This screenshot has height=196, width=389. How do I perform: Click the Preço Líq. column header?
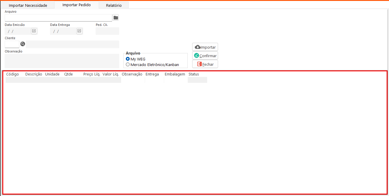click(92, 74)
